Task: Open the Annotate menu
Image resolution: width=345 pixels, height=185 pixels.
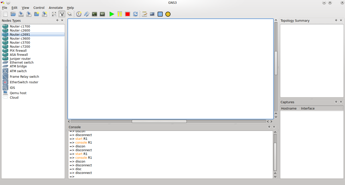Action: tap(56, 8)
